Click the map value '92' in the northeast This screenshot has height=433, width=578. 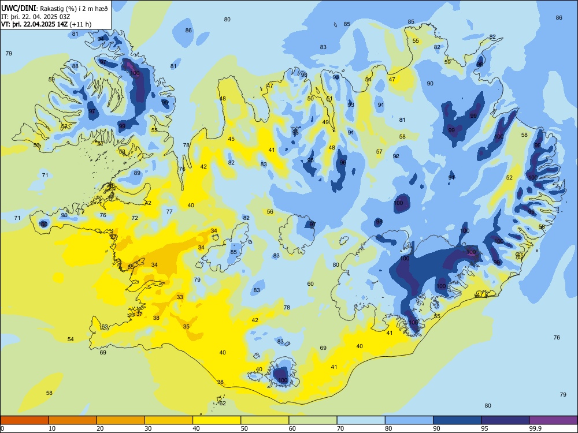click(396, 156)
